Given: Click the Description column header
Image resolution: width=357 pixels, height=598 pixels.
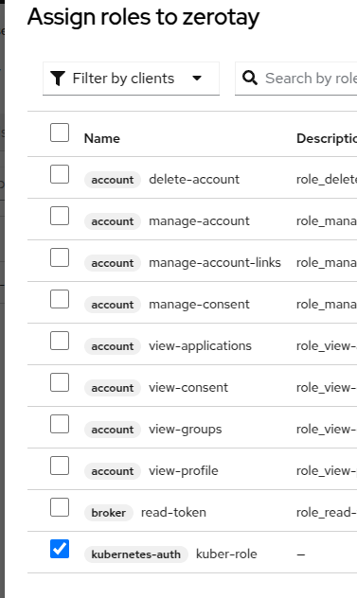Looking at the screenshot, I should click(327, 138).
